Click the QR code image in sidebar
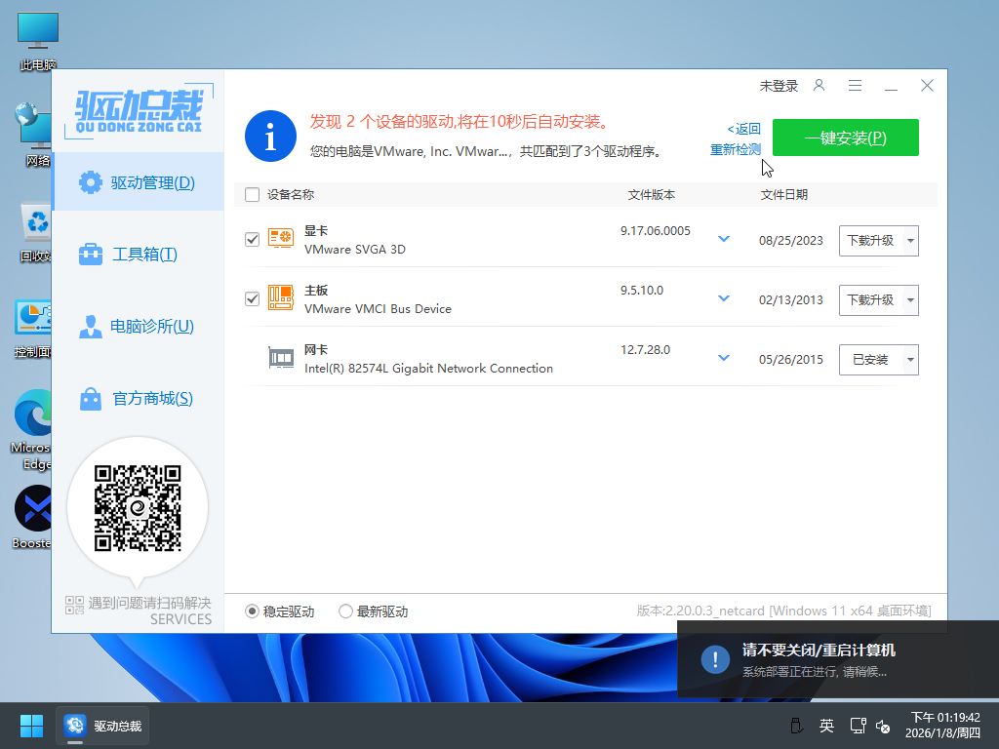Viewport: 999px width, 749px height. point(138,506)
